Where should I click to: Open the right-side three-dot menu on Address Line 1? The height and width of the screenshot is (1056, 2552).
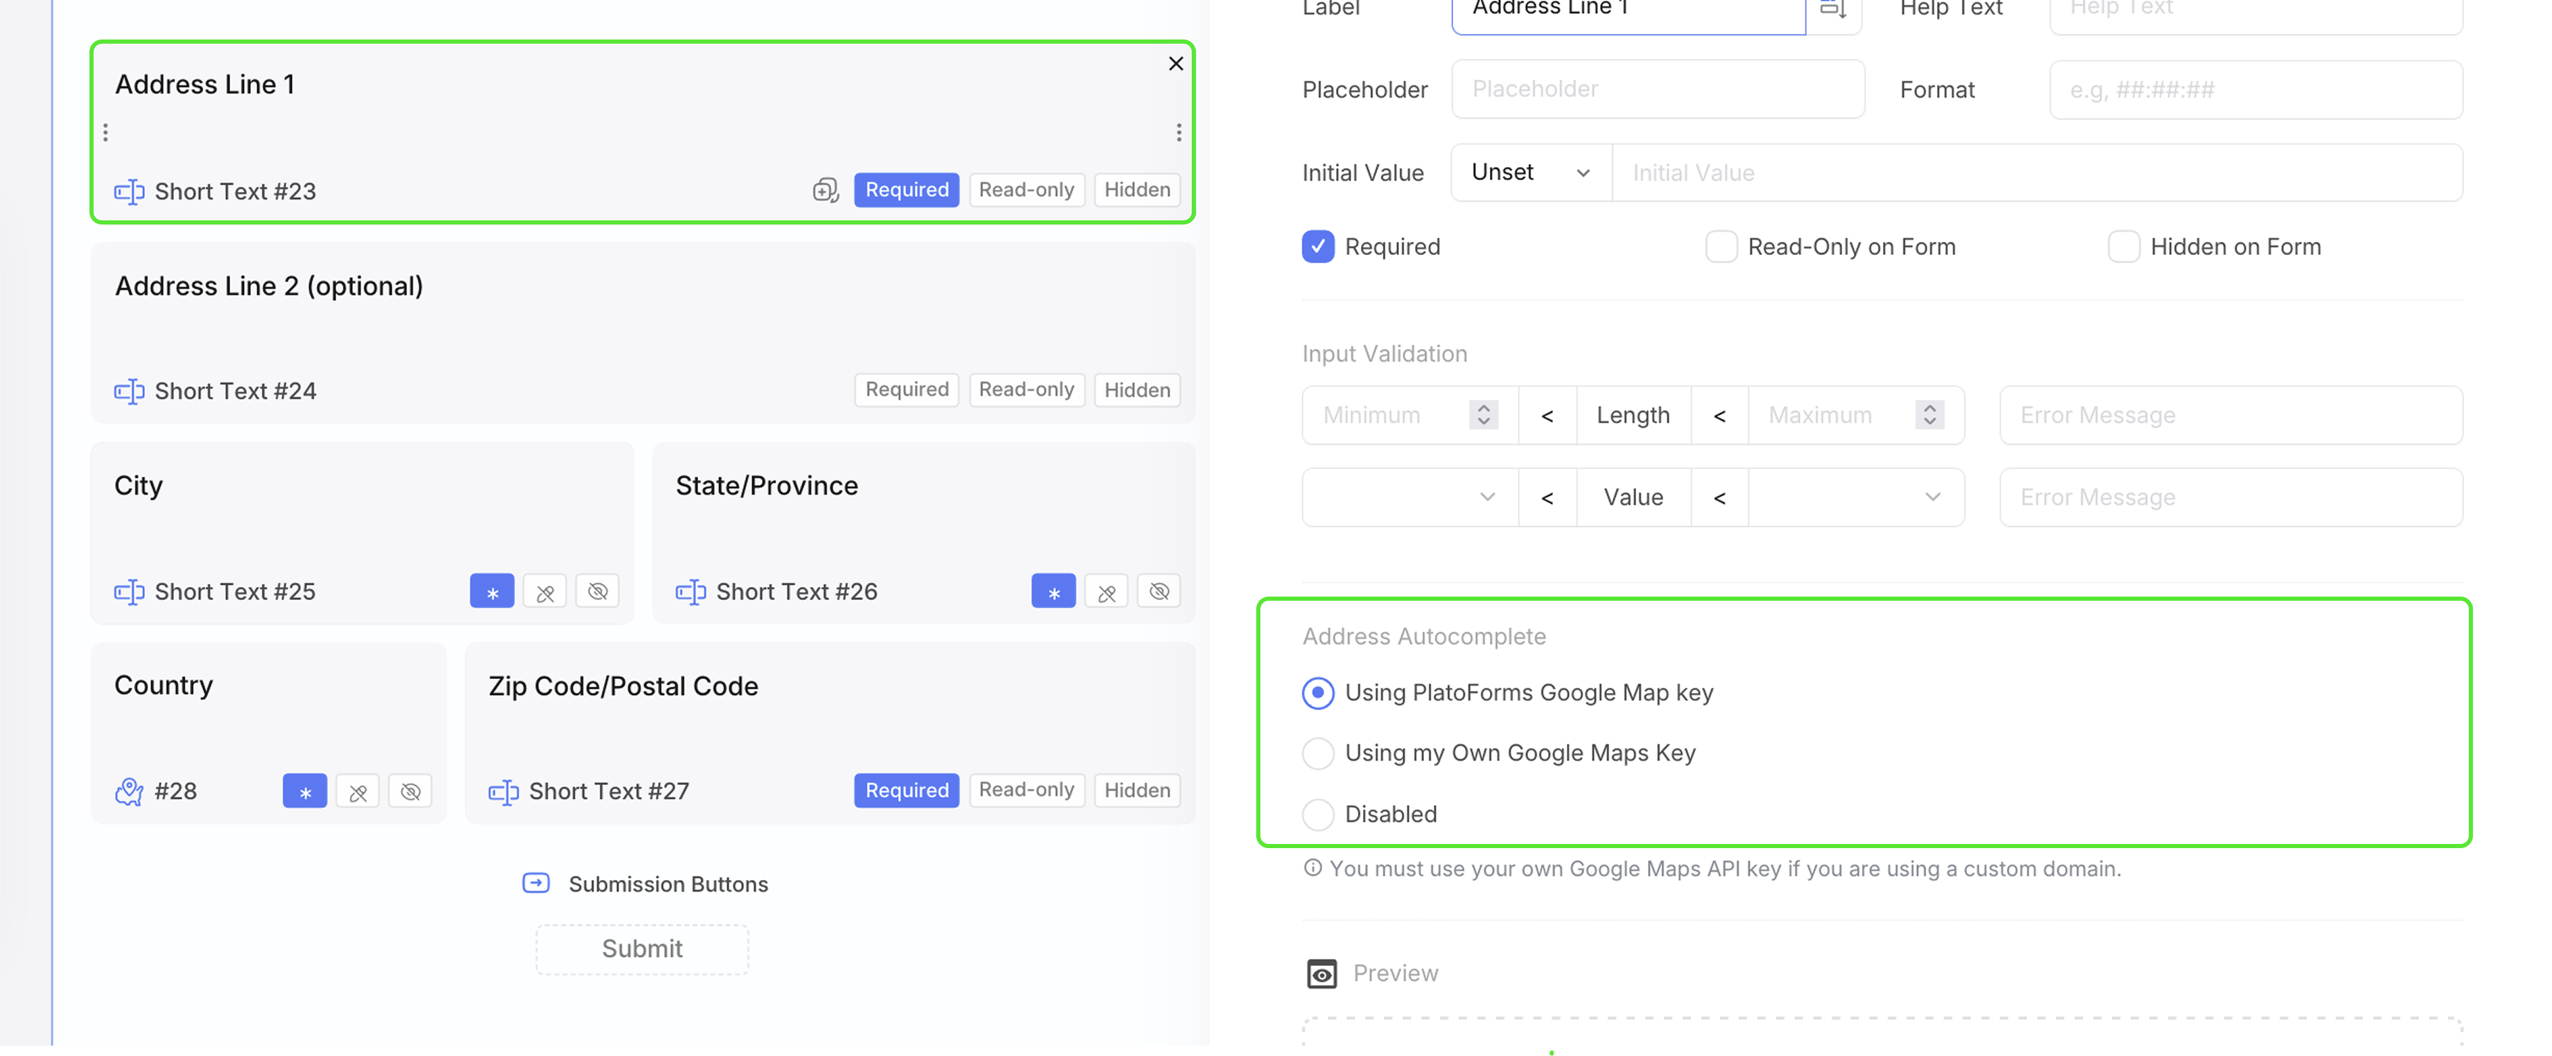point(1178,132)
